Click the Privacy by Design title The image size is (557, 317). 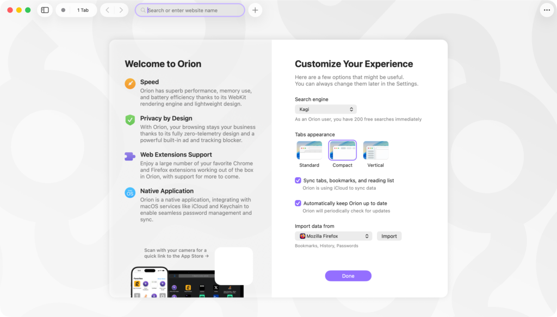(166, 118)
